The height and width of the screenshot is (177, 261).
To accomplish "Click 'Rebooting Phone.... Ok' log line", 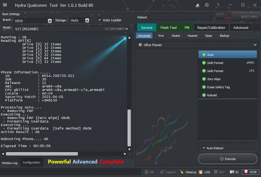I will pos(24,139).
